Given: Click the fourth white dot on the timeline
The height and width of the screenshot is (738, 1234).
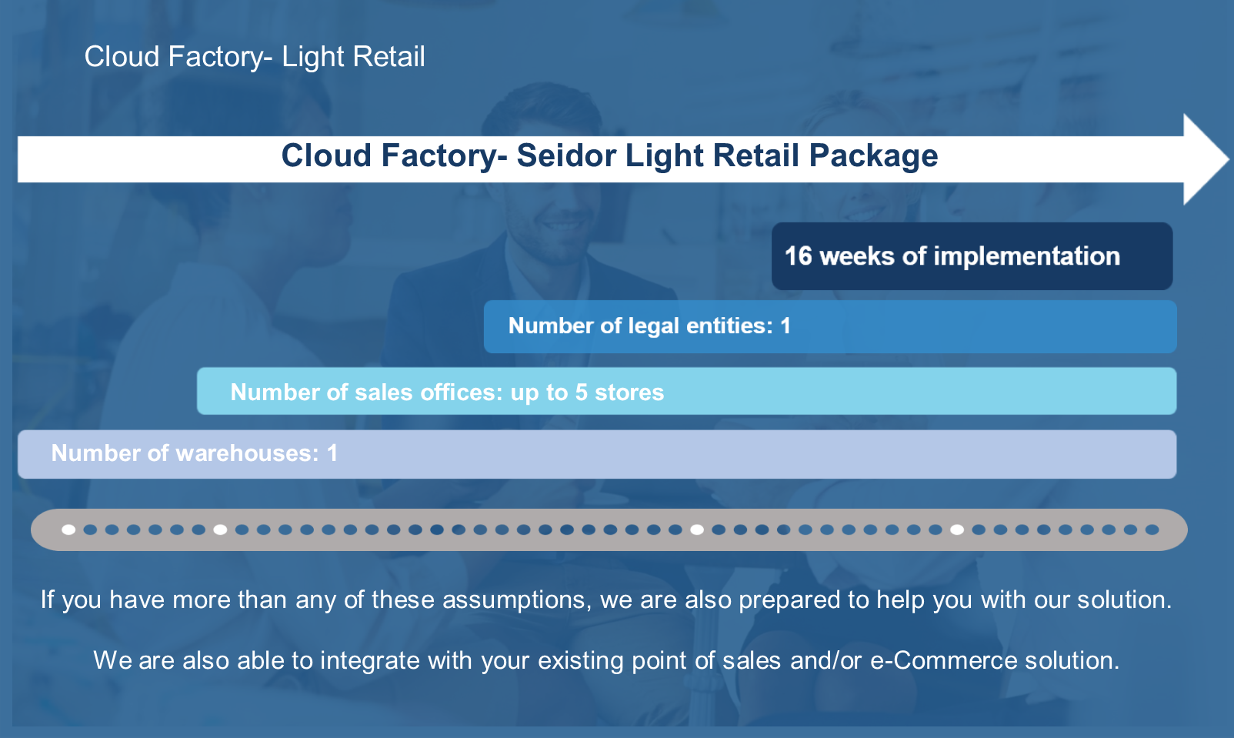Looking at the screenshot, I should click(957, 529).
